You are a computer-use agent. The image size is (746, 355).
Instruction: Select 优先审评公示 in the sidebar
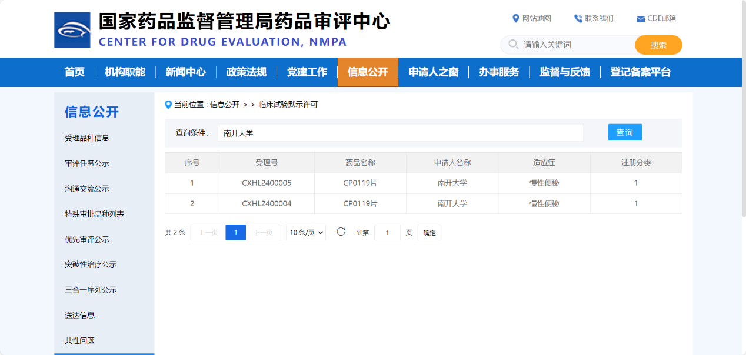click(87, 239)
